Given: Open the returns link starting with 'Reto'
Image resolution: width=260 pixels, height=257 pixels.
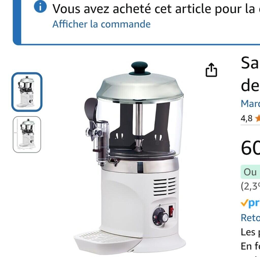Looking at the screenshot, I should coord(250,218).
